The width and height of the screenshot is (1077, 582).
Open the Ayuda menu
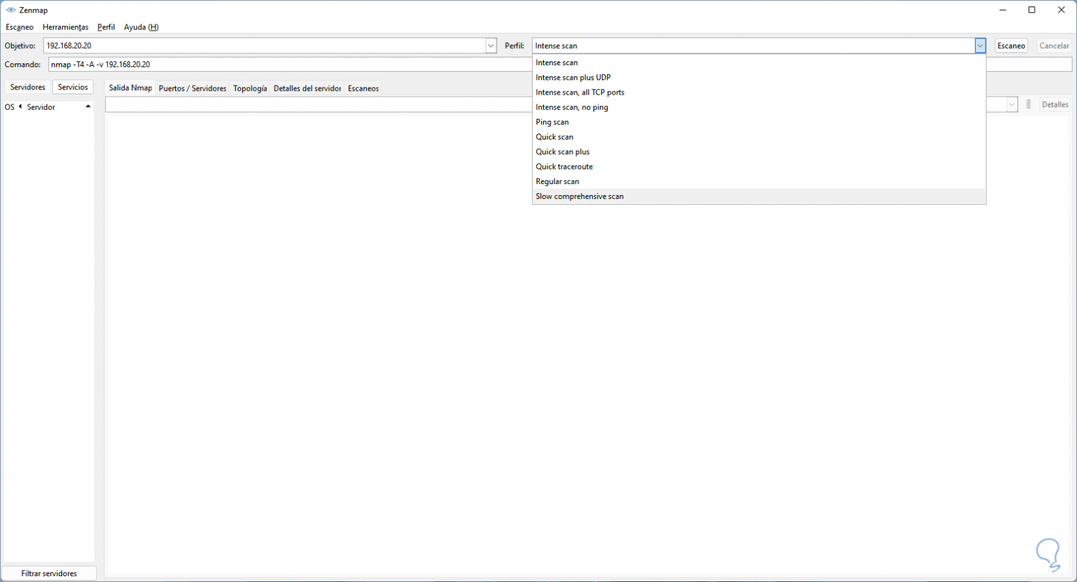[x=141, y=27]
